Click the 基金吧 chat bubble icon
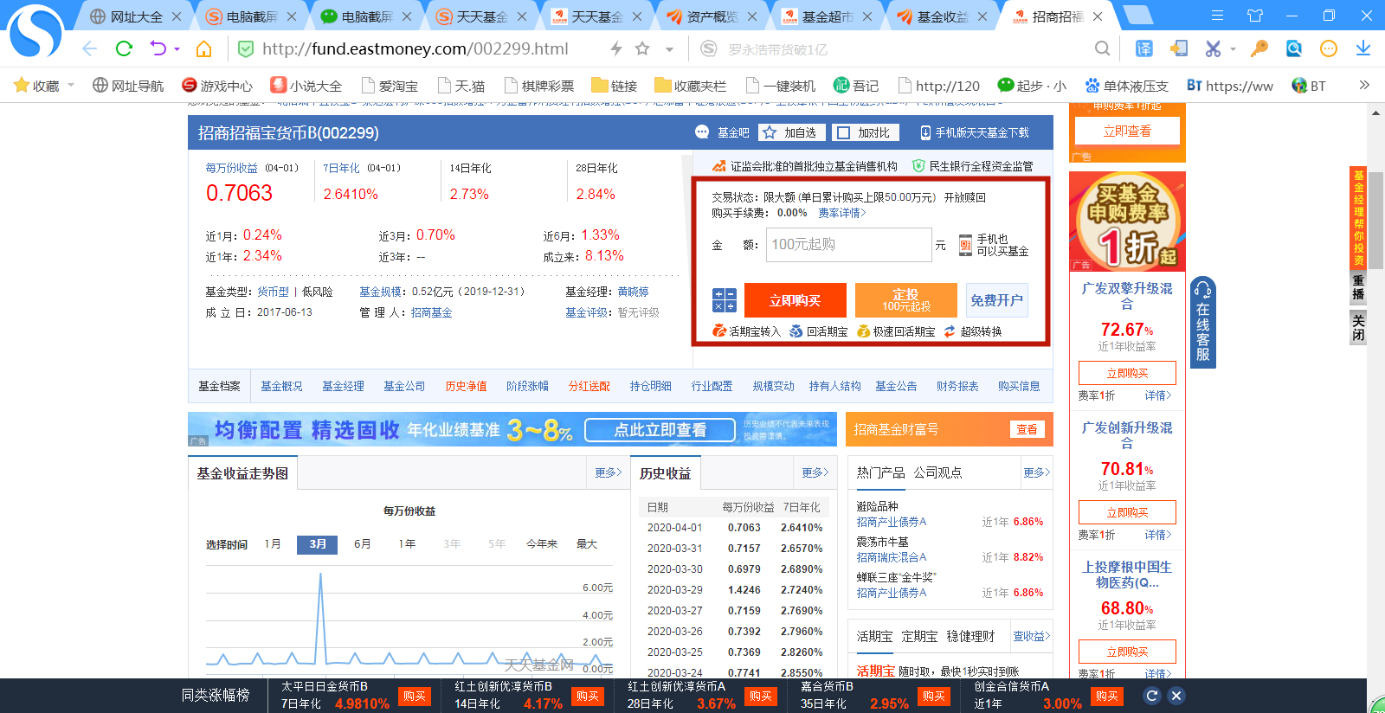The image size is (1385, 713). pos(702,132)
